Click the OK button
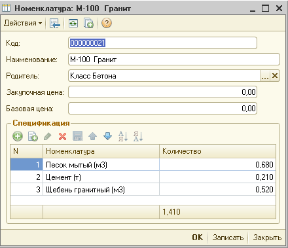Viewport: 288px width, 248px height. click(x=198, y=238)
